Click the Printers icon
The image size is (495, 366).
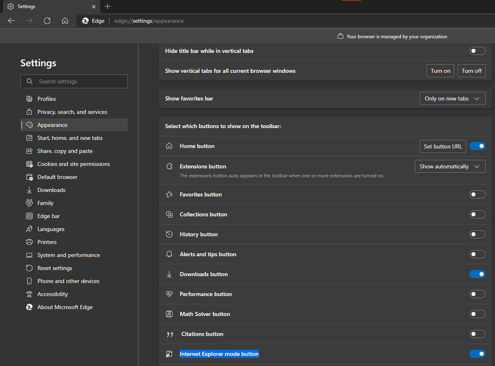[x=29, y=242]
